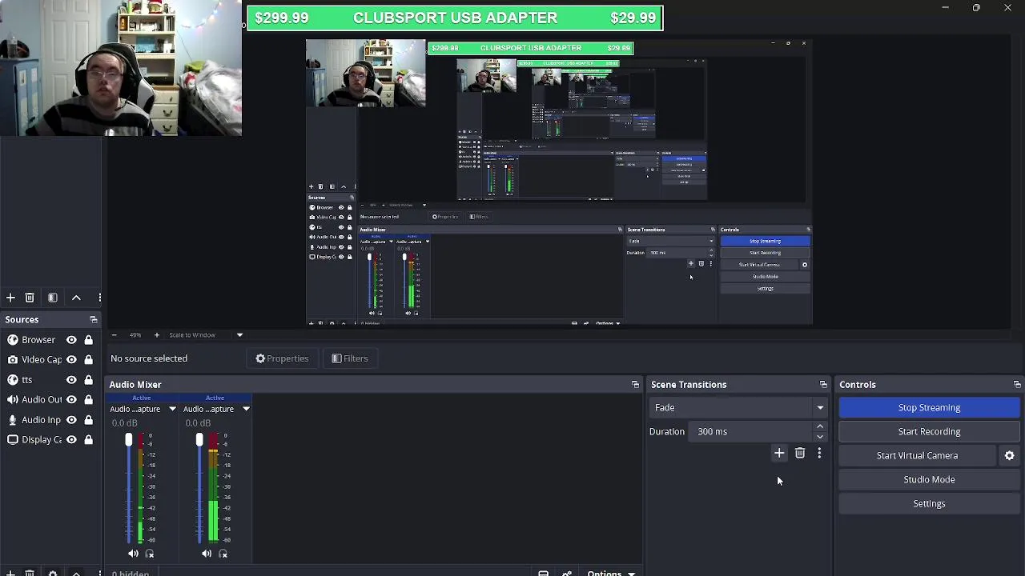Image resolution: width=1025 pixels, height=576 pixels.
Task: Open transition properties three-dot menu
Action: click(x=819, y=454)
